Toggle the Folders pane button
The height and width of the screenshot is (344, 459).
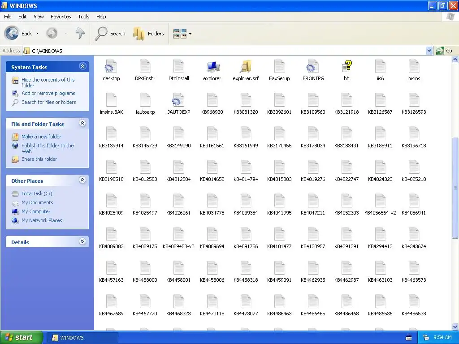coord(148,34)
